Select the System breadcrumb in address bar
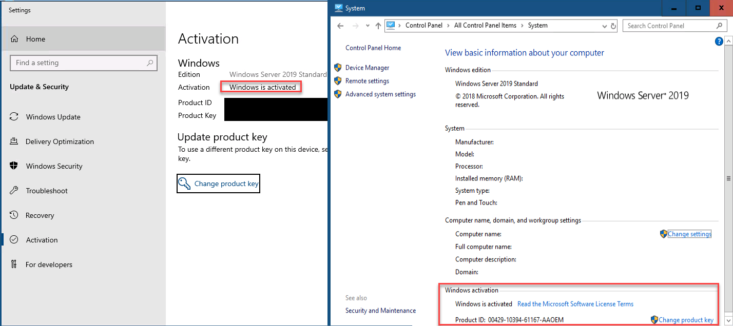Viewport: 733px width, 326px height. point(537,26)
